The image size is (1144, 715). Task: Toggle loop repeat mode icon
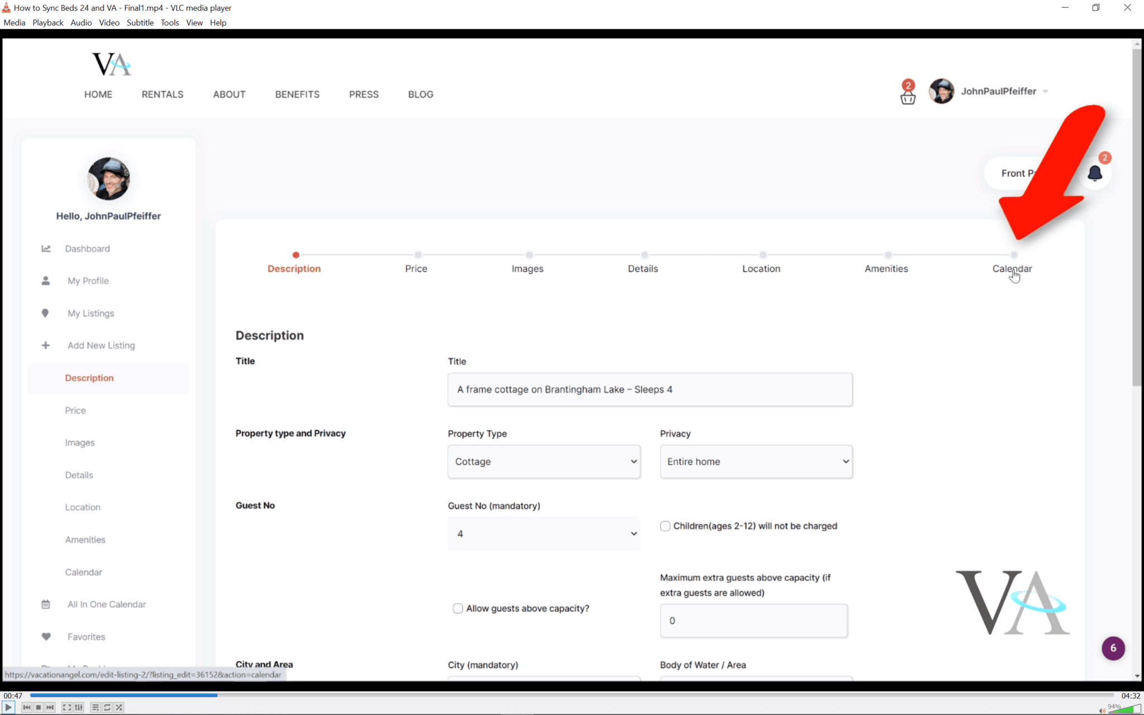(x=107, y=707)
